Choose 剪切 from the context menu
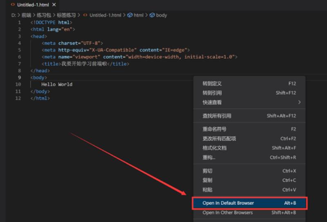Screen dimensions: 327x222 click(x=249, y=171)
